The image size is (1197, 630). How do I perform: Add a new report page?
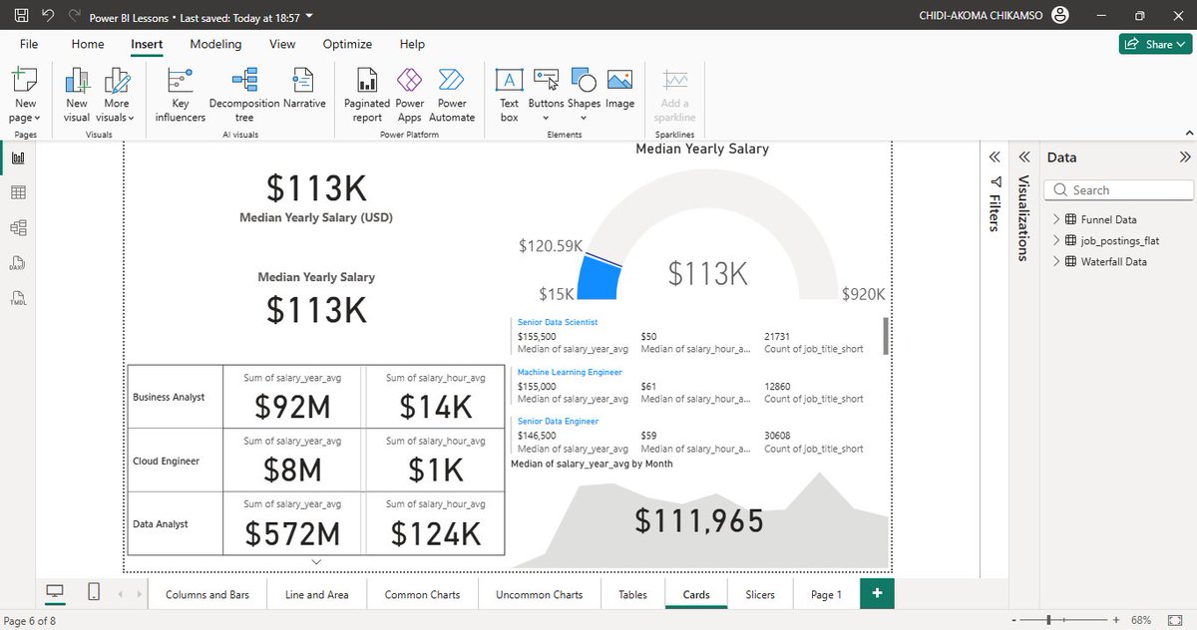coord(877,593)
